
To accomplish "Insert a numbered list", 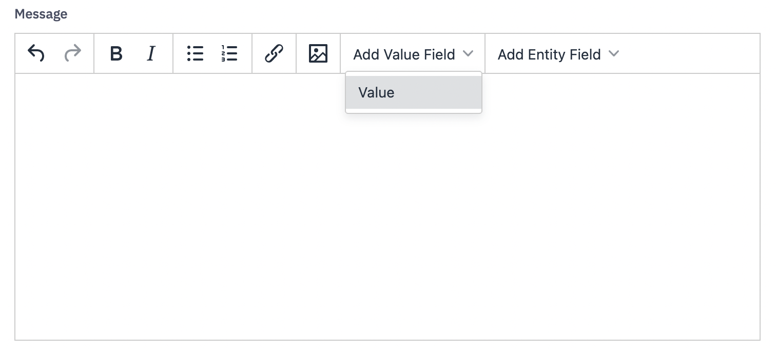I will click(x=229, y=53).
